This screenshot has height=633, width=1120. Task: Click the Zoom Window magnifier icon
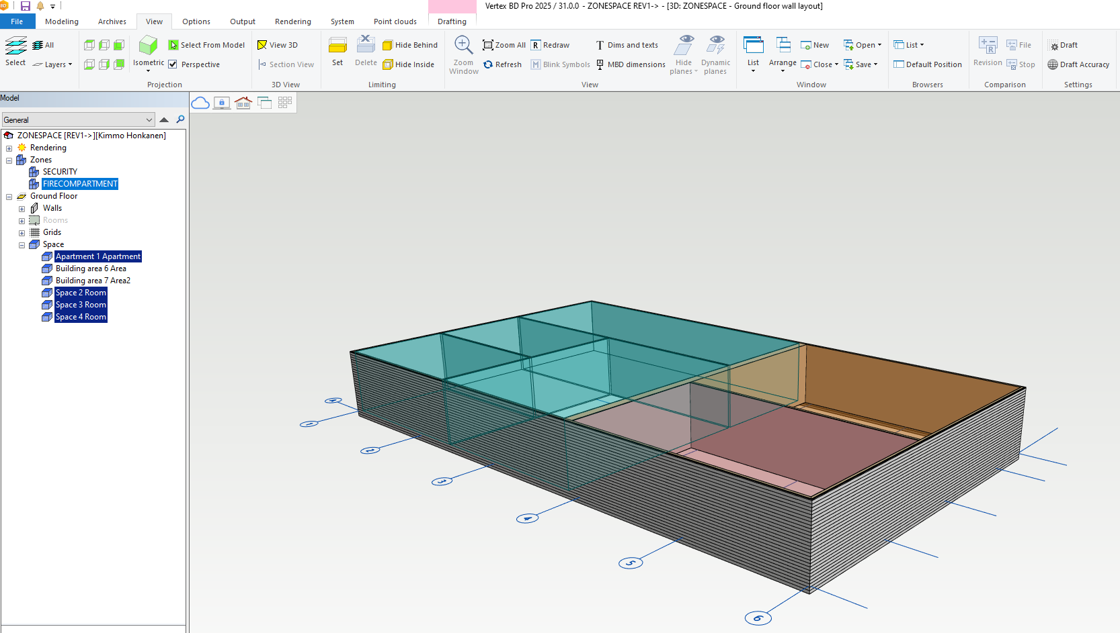[x=463, y=46]
